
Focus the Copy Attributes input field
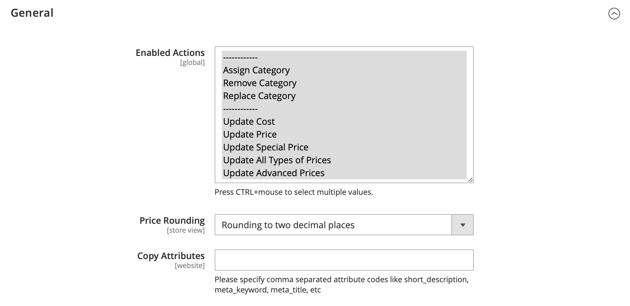click(x=344, y=260)
